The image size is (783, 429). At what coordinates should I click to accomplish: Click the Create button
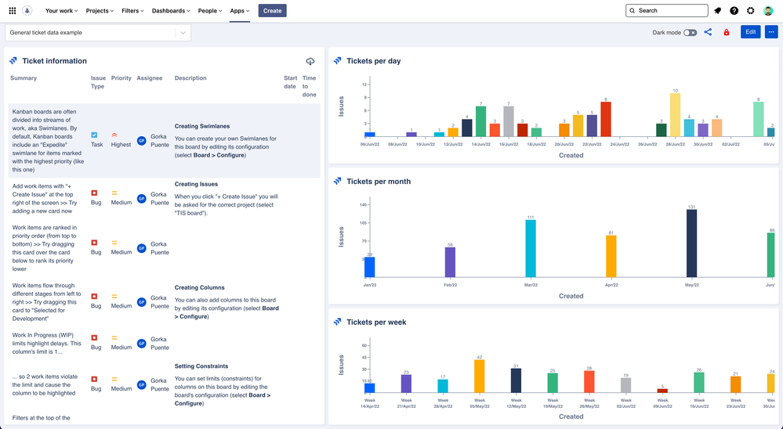tap(272, 10)
